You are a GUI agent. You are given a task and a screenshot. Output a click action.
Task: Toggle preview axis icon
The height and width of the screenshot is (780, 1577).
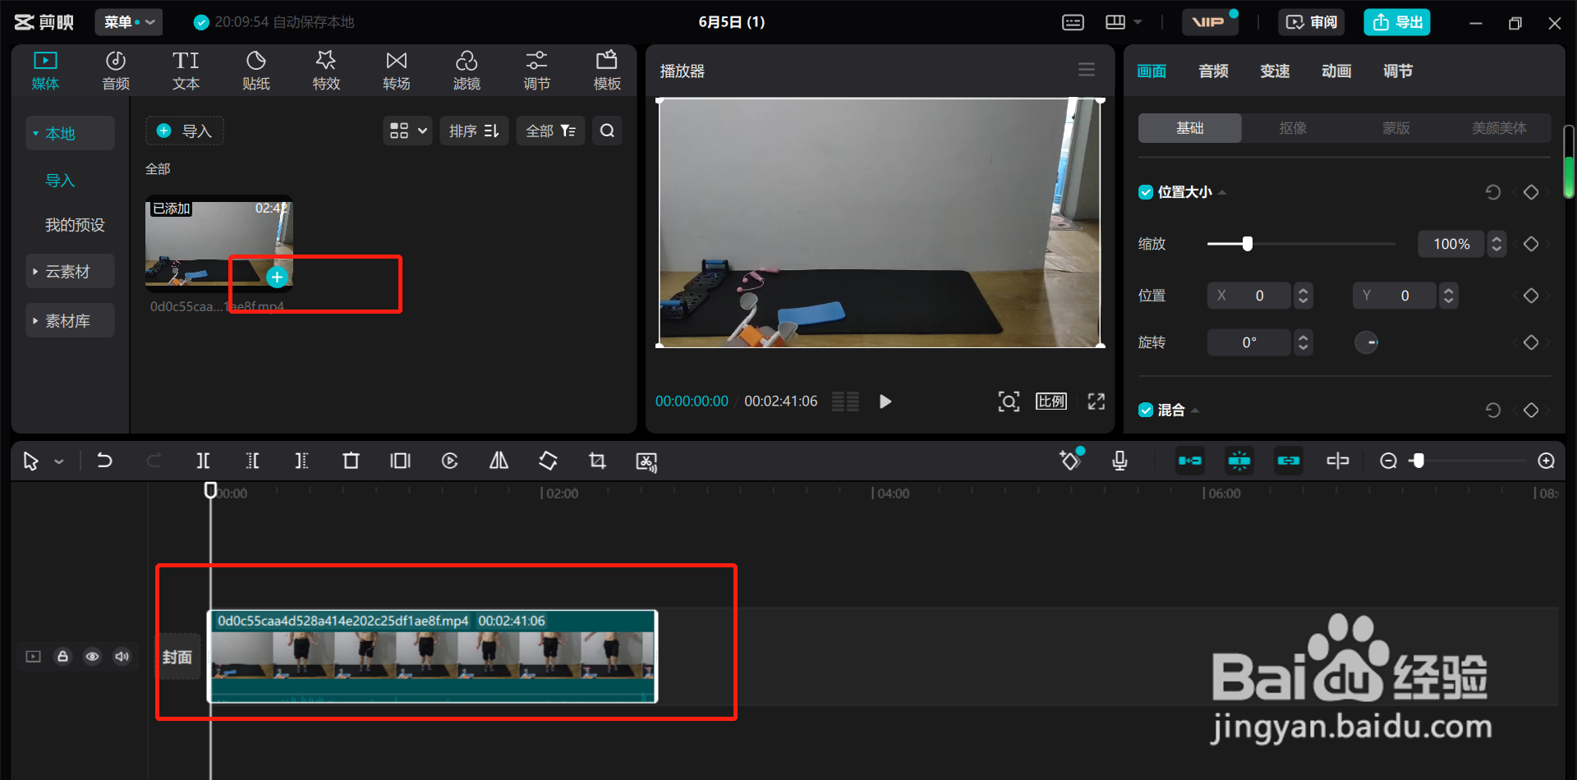click(1337, 461)
